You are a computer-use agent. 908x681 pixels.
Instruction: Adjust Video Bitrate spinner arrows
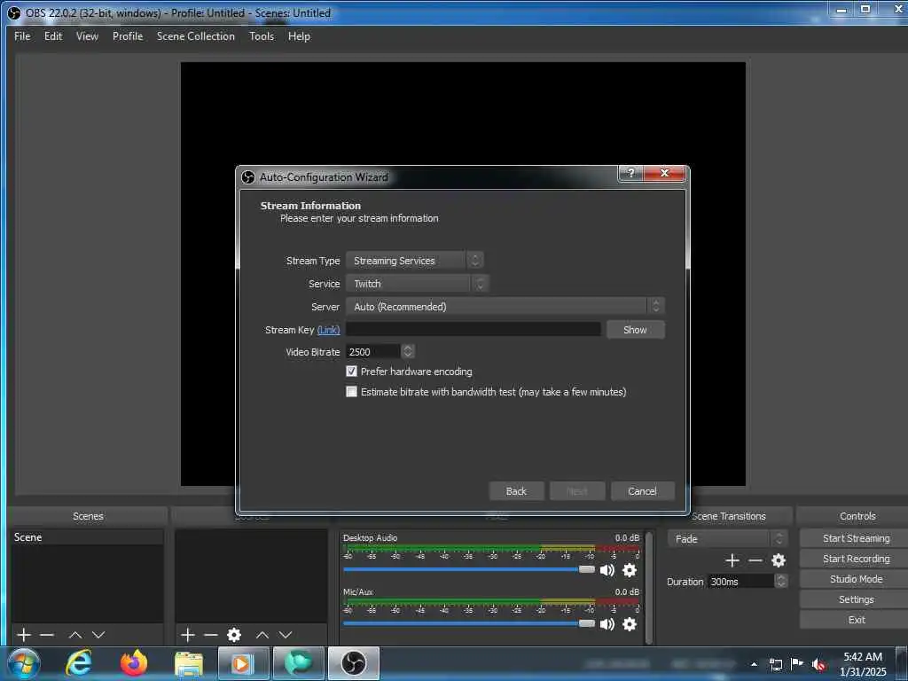tap(408, 351)
